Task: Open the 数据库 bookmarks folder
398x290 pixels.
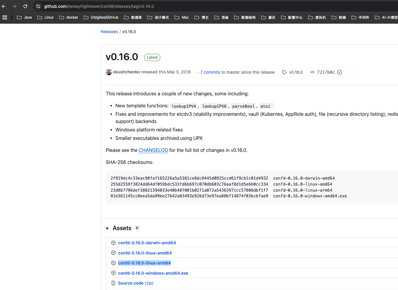Action: [133, 17]
